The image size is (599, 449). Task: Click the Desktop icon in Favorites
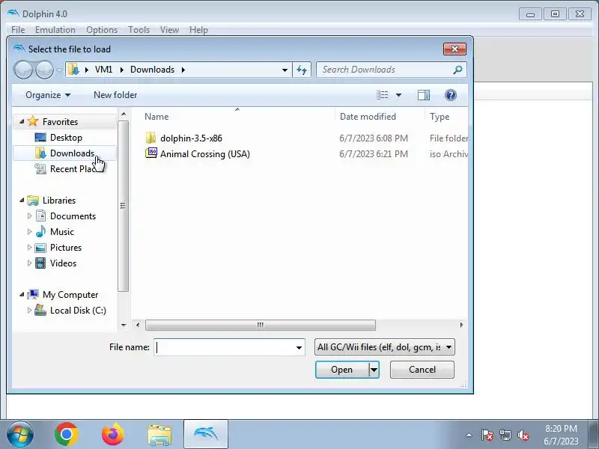pos(40,137)
